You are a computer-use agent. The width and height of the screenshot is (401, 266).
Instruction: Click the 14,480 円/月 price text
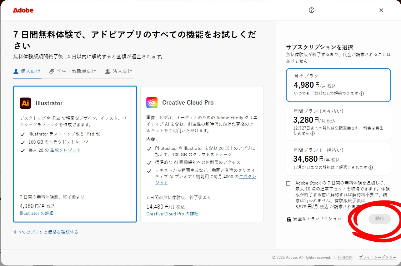[166, 207]
